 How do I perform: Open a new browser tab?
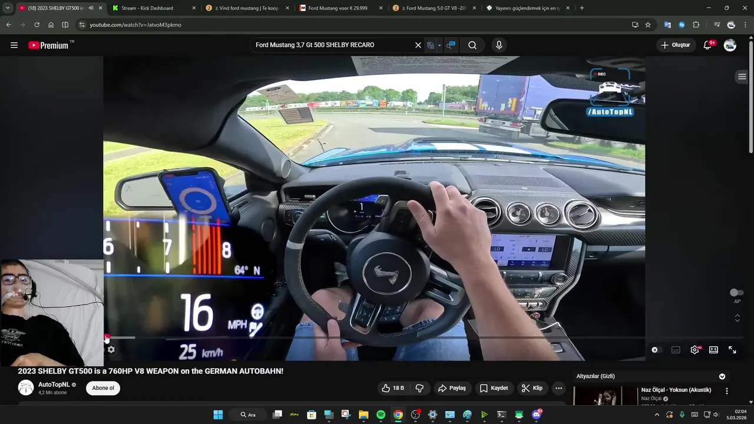582,8
